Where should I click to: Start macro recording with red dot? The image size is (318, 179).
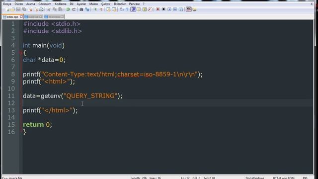click(x=158, y=9)
